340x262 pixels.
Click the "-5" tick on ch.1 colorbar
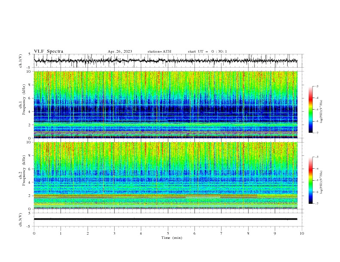pos(316,110)
